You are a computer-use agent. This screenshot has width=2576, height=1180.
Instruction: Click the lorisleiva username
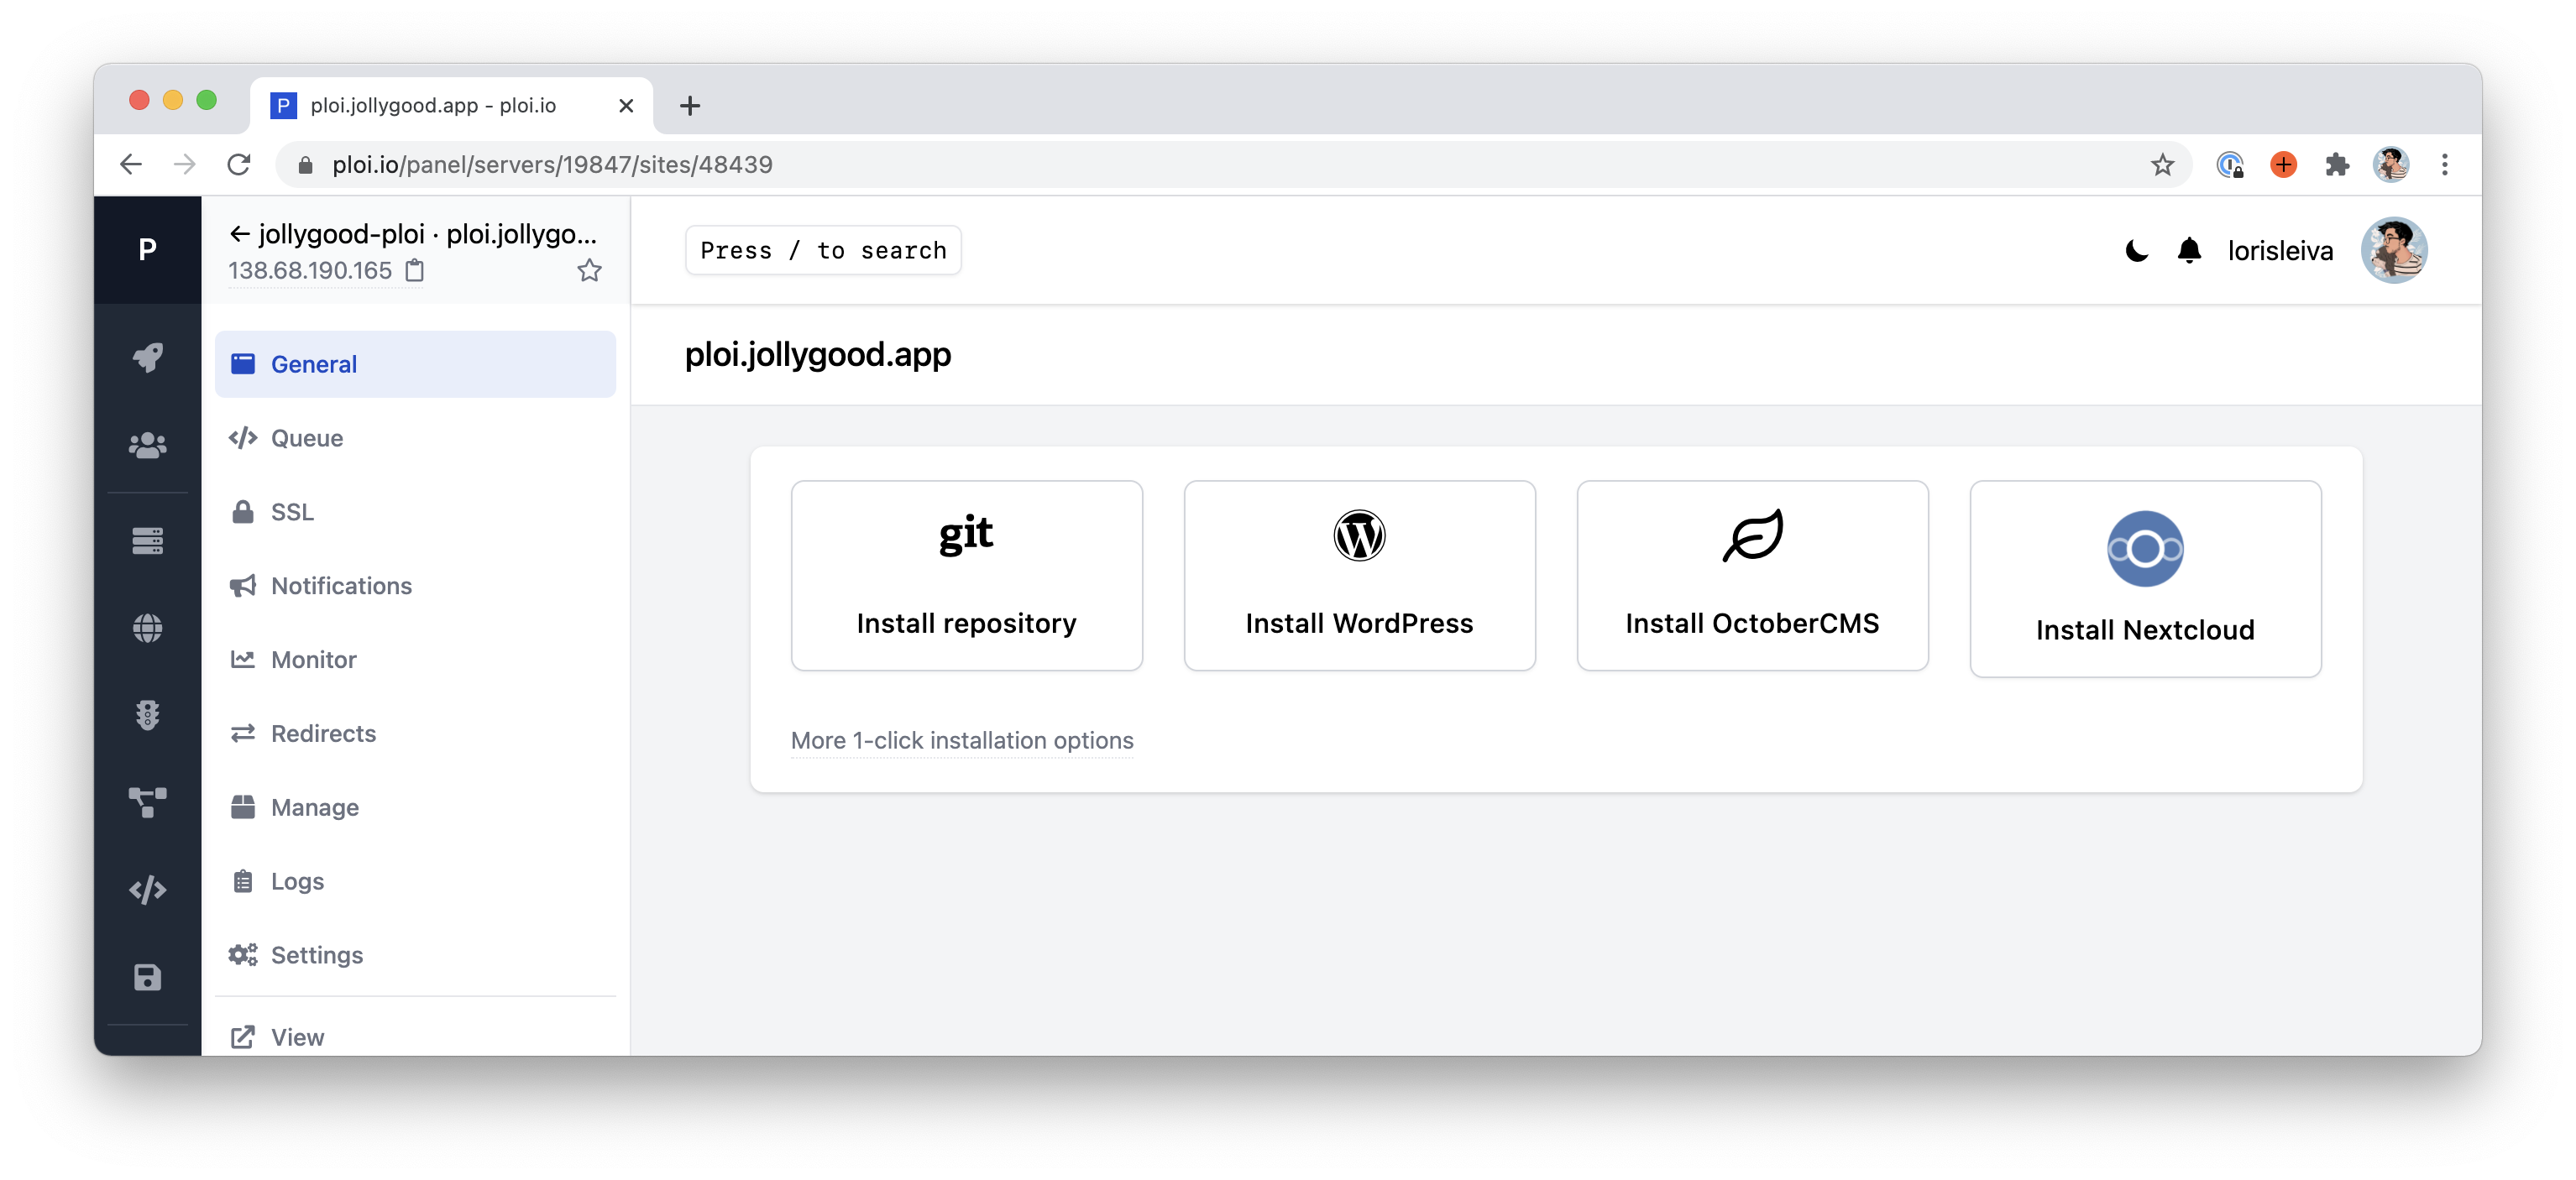coord(2280,251)
